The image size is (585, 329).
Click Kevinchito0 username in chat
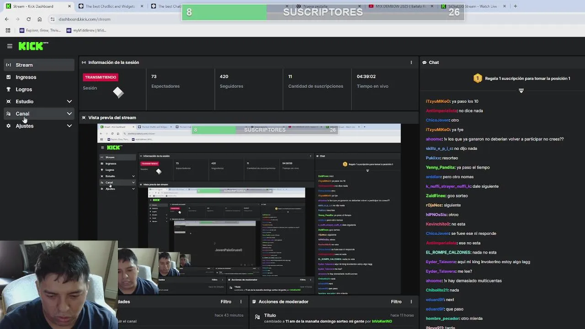(437, 224)
